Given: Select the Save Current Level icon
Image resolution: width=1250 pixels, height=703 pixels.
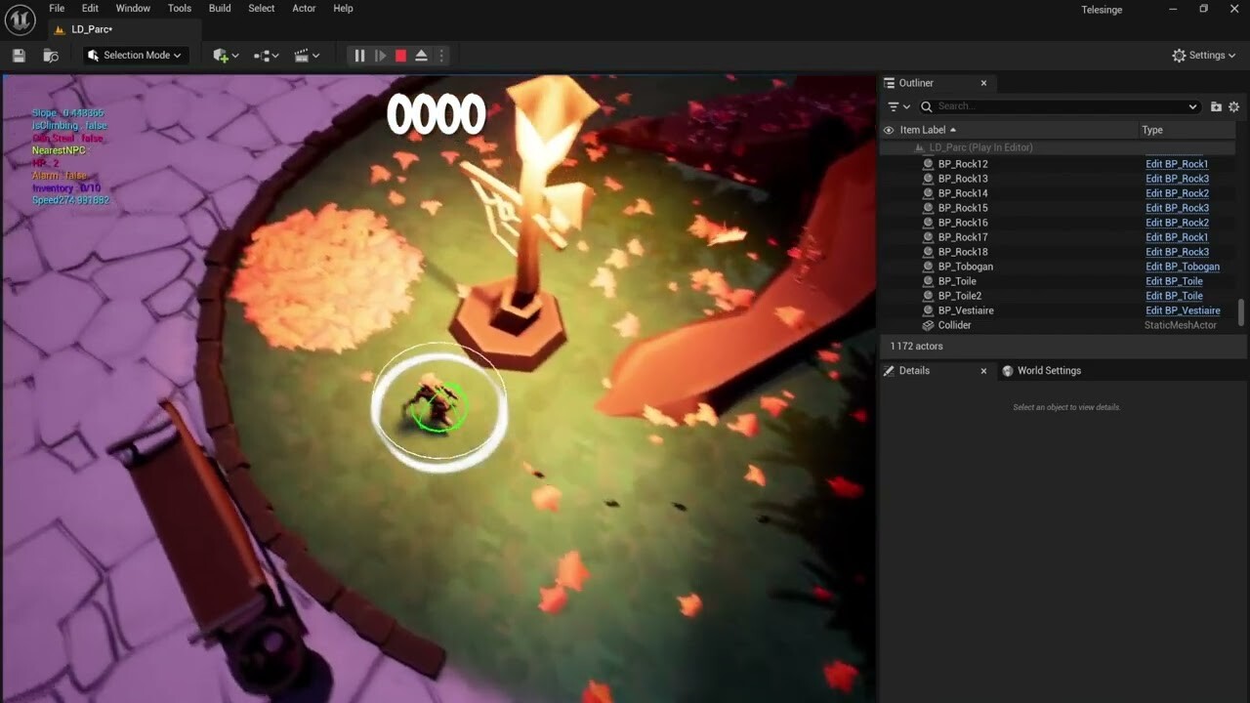Looking at the screenshot, I should click(18, 55).
